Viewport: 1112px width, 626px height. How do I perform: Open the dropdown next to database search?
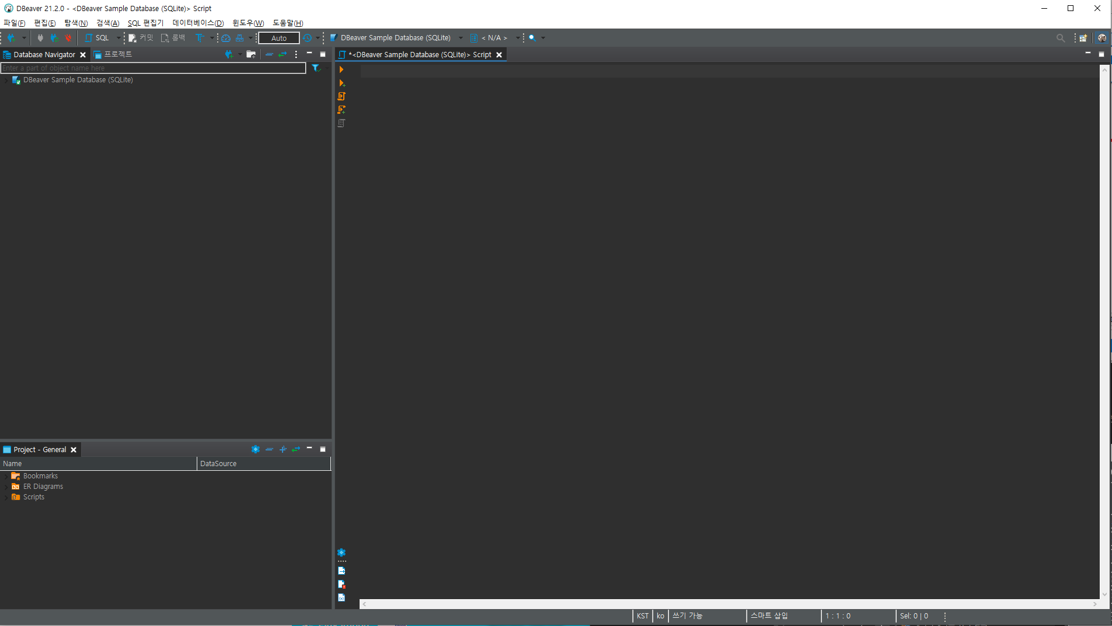(543, 38)
